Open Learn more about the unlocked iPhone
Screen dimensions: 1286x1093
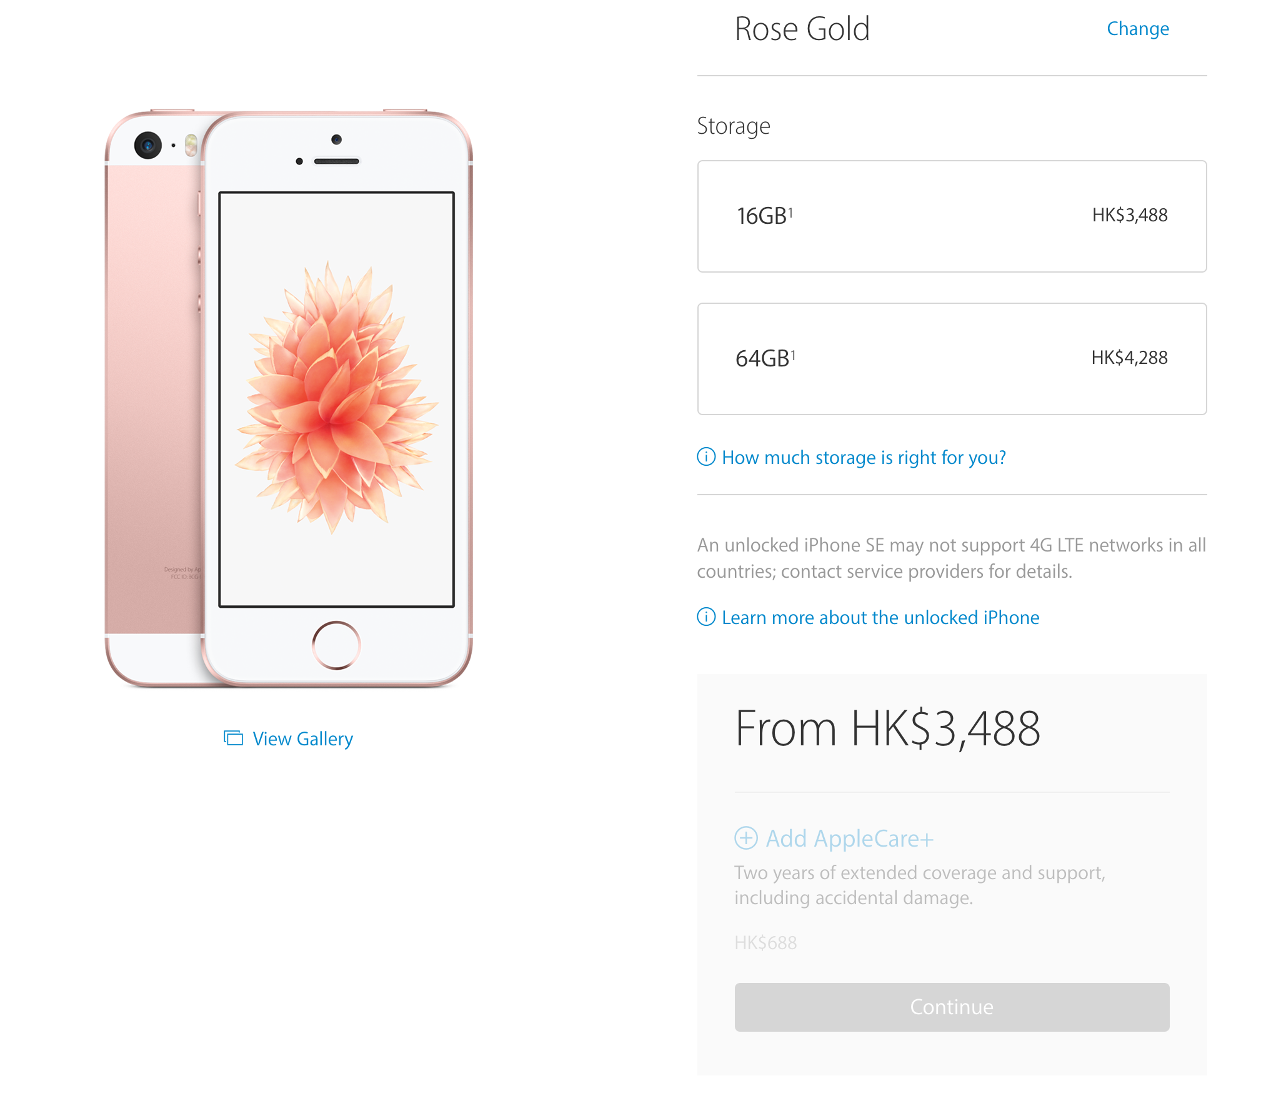click(880, 618)
